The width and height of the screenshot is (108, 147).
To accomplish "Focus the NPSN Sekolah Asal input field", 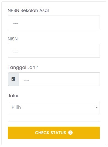I will pos(54,22).
